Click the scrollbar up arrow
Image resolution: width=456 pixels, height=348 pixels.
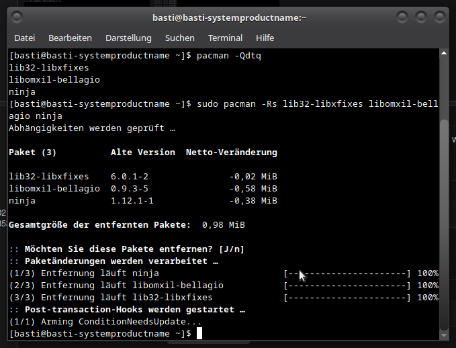[444, 53]
